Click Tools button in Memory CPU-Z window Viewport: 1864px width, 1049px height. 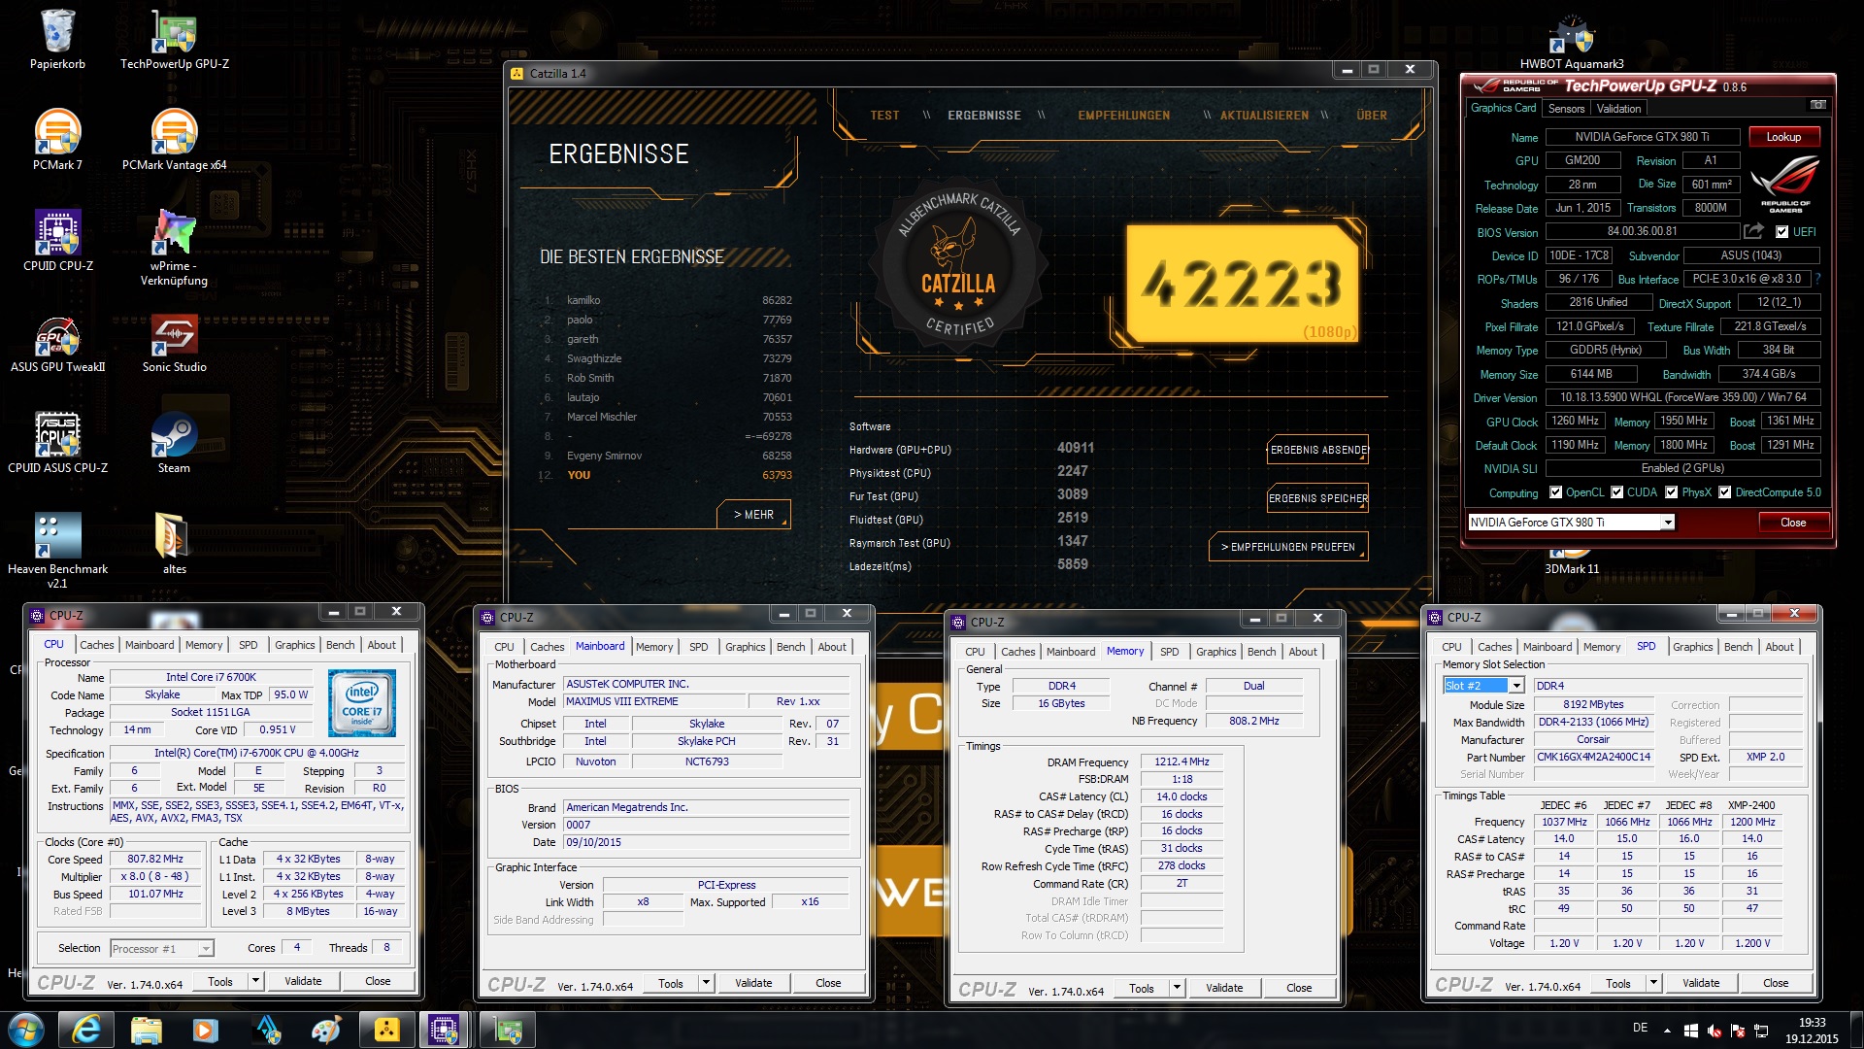point(1142,988)
